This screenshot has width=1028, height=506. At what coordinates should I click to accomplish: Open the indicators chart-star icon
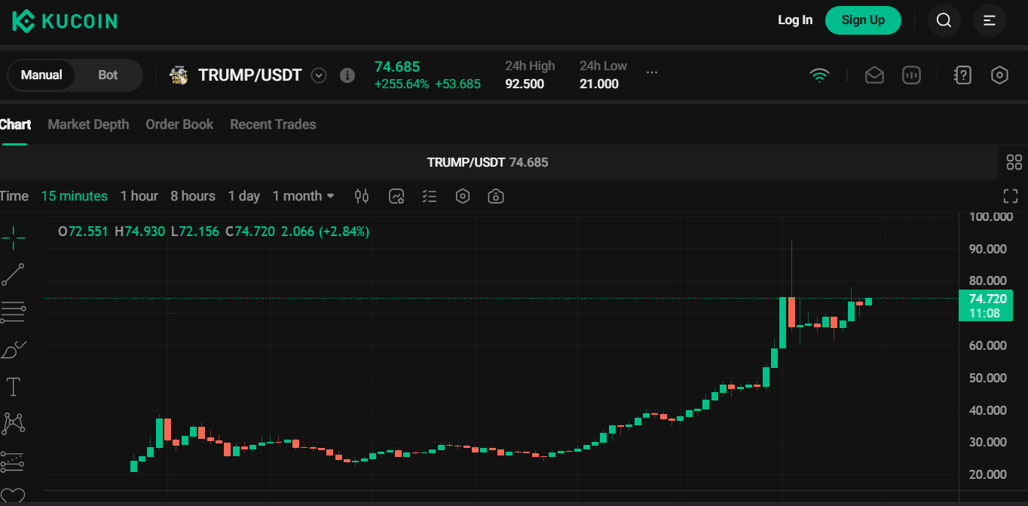[396, 196]
